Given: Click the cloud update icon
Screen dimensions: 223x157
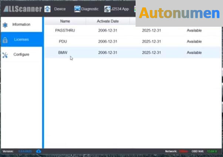Looking at the screenshot, I should click(x=39, y=151).
